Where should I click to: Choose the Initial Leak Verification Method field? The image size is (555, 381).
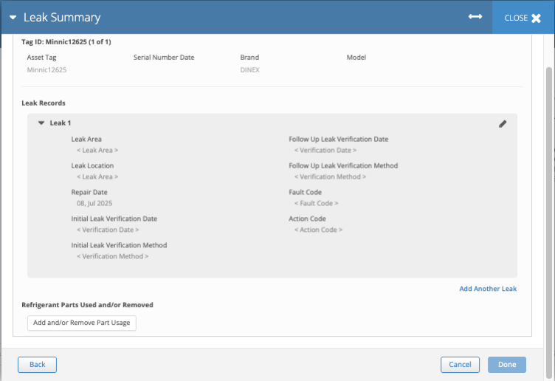(112, 256)
